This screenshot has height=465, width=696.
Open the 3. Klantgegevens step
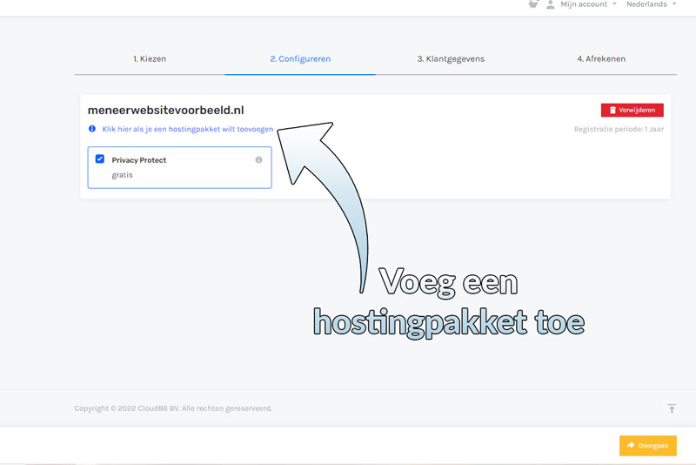[451, 58]
